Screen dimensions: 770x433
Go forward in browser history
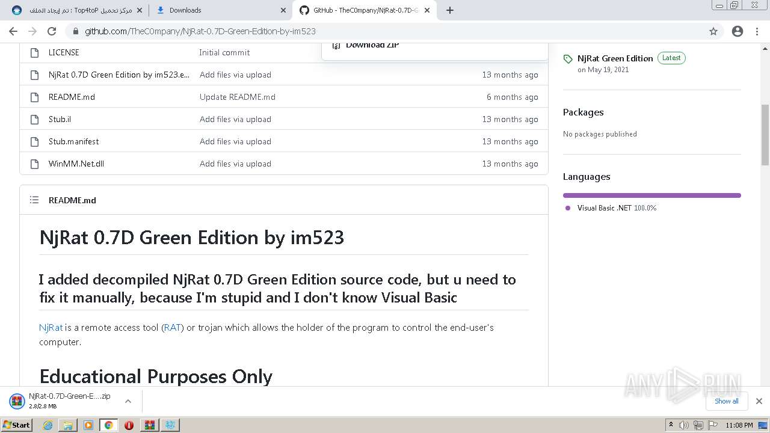coord(32,31)
